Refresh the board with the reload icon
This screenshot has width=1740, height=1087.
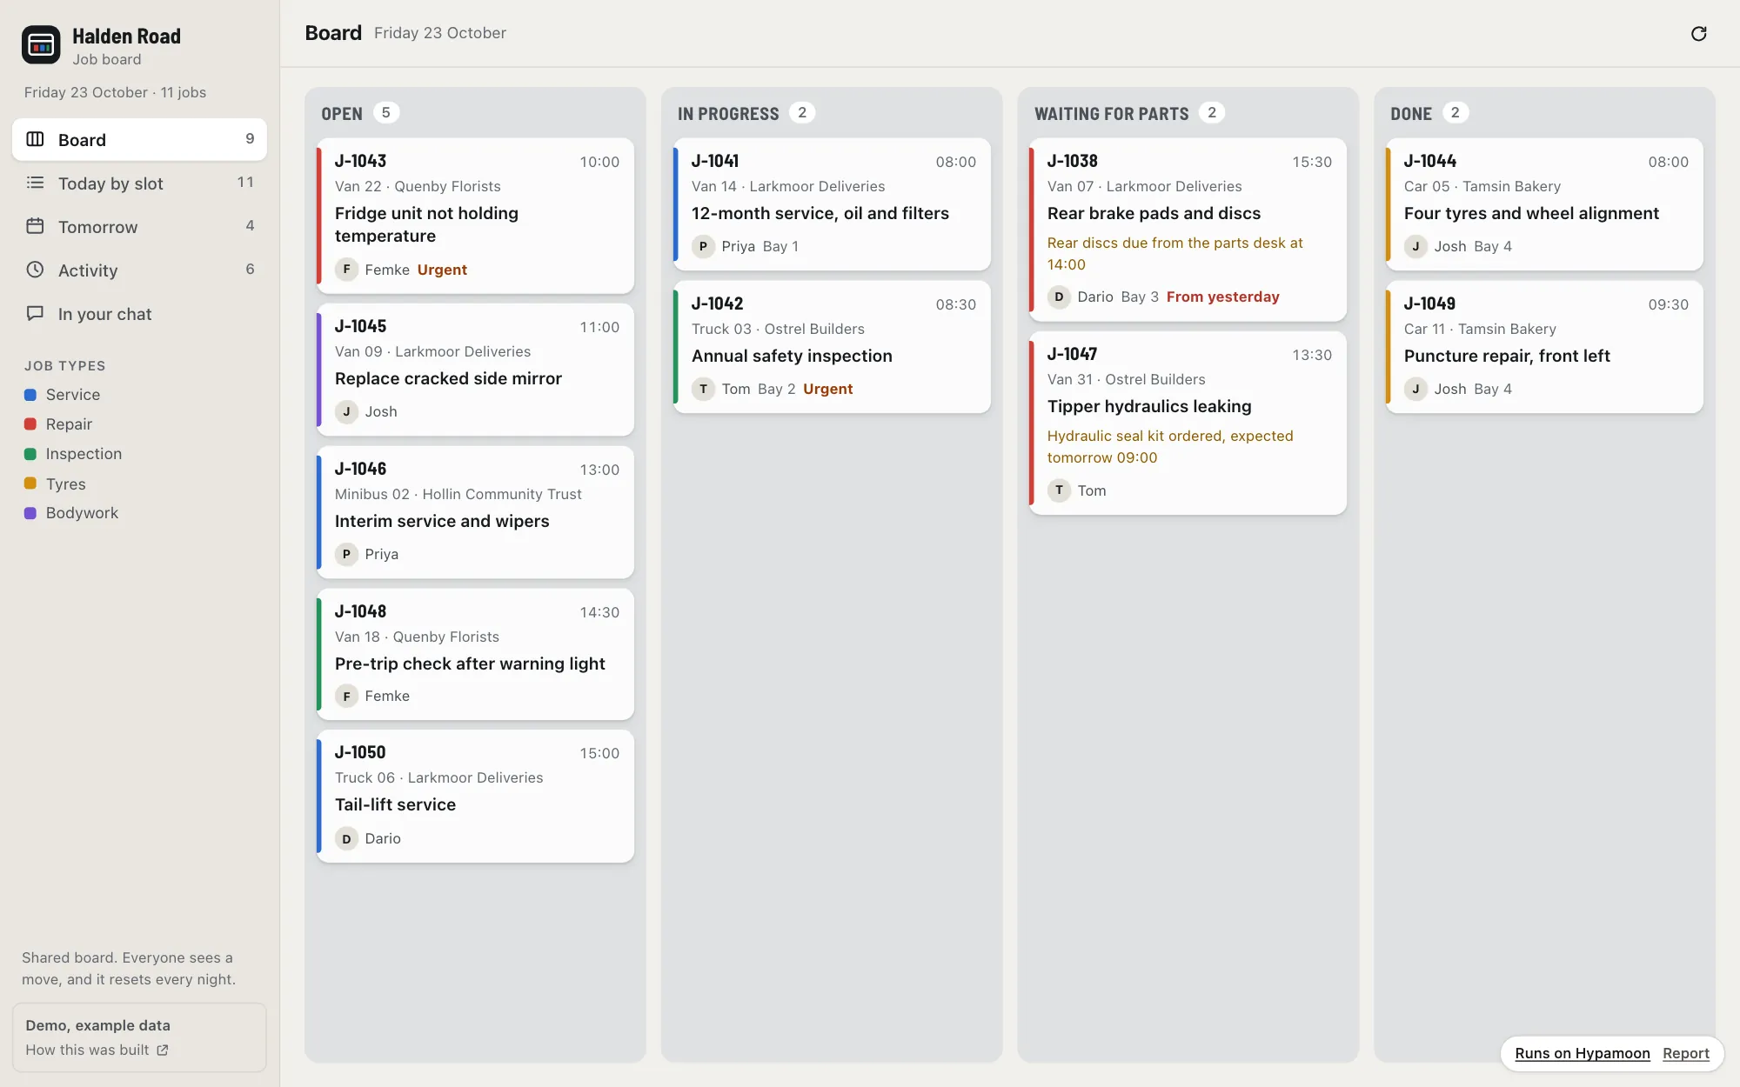tap(1698, 33)
